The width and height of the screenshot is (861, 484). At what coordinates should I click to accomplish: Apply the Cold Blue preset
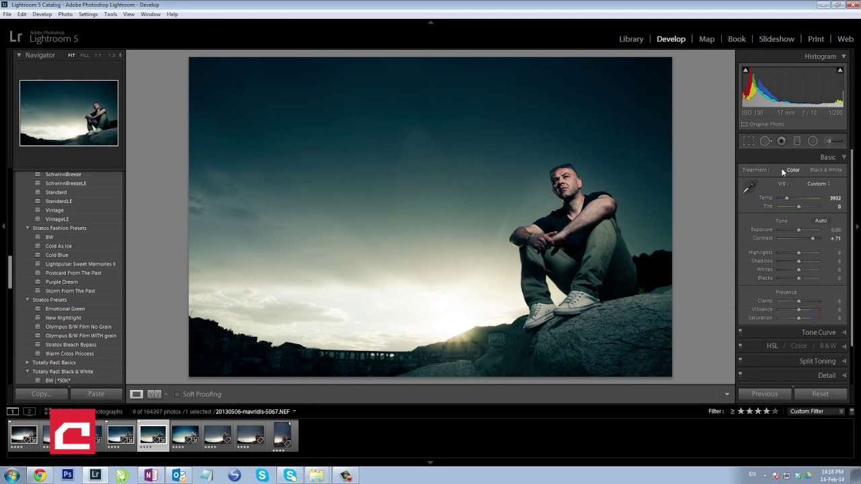point(57,255)
